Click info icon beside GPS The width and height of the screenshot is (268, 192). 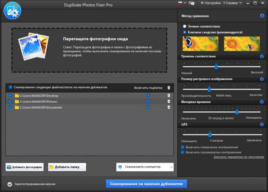[x=261, y=124]
